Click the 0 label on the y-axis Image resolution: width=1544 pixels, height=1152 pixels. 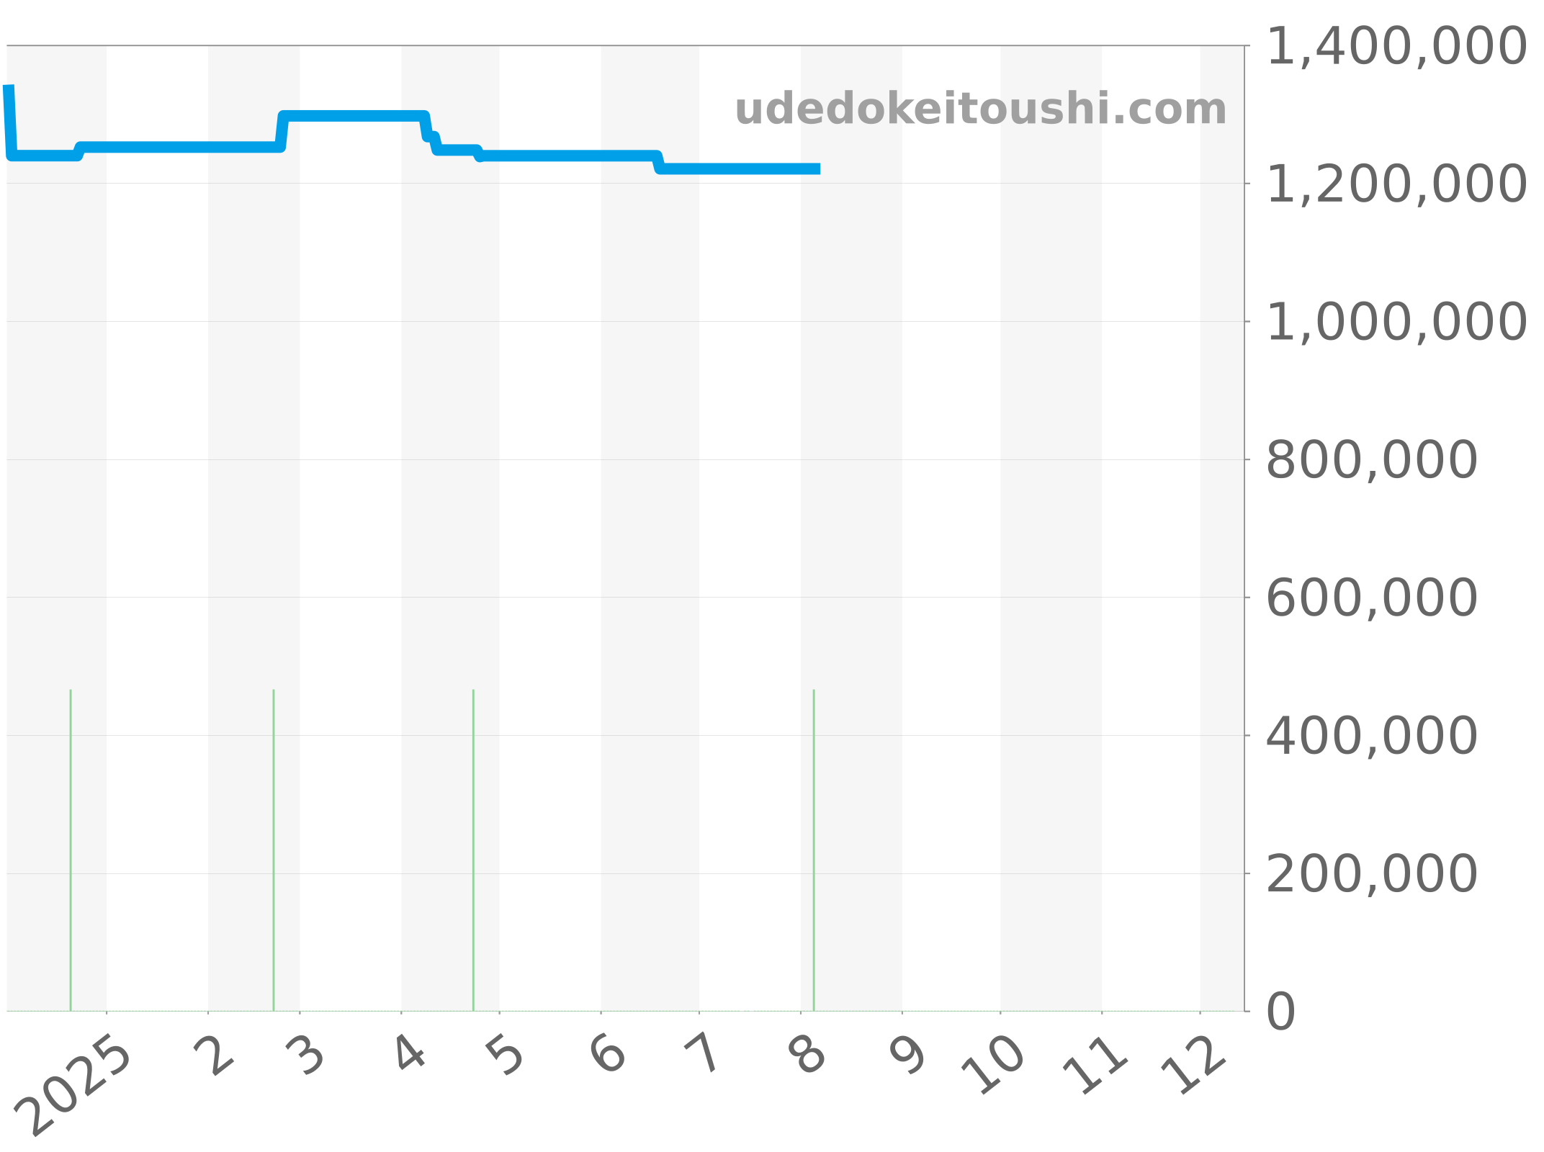tap(1280, 1012)
